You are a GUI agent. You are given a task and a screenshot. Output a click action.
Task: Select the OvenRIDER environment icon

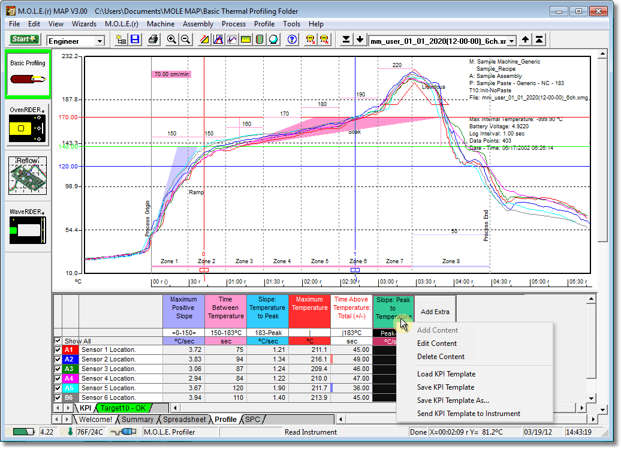28,125
